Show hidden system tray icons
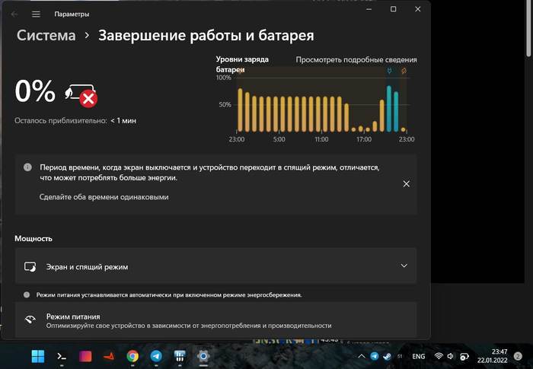The height and width of the screenshot is (369, 533). point(361,356)
